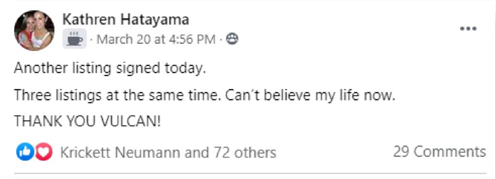Click the blue thumbs-up Like reaction icon
The width and height of the screenshot is (496, 179).
tap(25, 152)
